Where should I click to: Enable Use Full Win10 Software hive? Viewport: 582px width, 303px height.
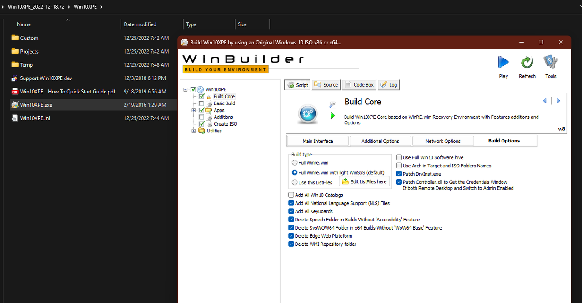point(399,157)
